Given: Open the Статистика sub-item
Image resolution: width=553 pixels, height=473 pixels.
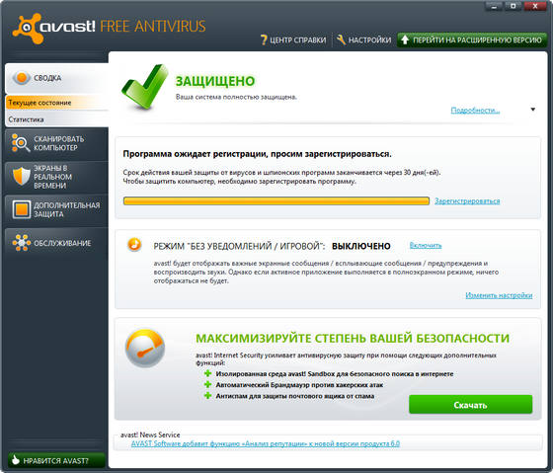Looking at the screenshot, I should (57, 119).
